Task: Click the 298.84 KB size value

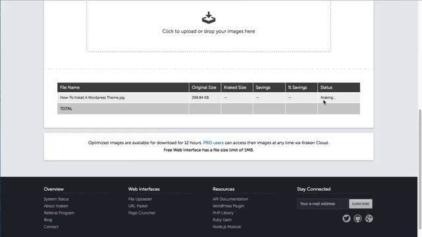Action: (x=200, y=97)
